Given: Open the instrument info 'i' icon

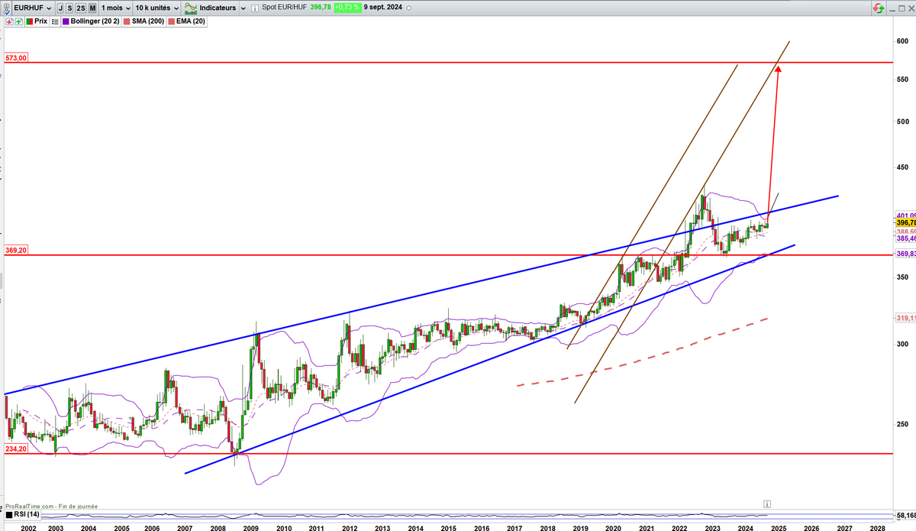Looking at the screenshot, I should [255, 8].
